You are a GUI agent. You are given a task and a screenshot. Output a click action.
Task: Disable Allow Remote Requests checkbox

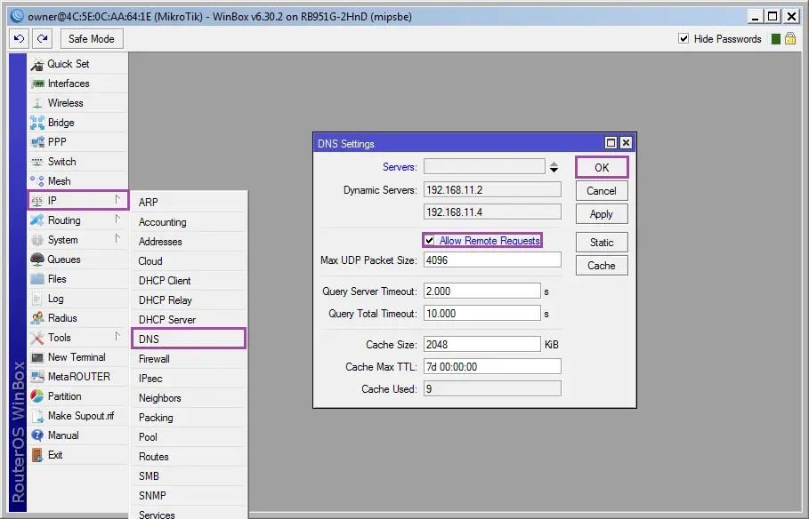[x=429, y=241]
